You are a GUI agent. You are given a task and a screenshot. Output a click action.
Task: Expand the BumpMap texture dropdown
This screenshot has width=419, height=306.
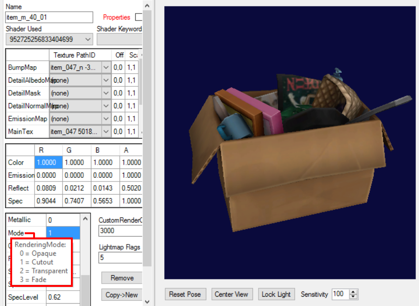coord(106,68)
